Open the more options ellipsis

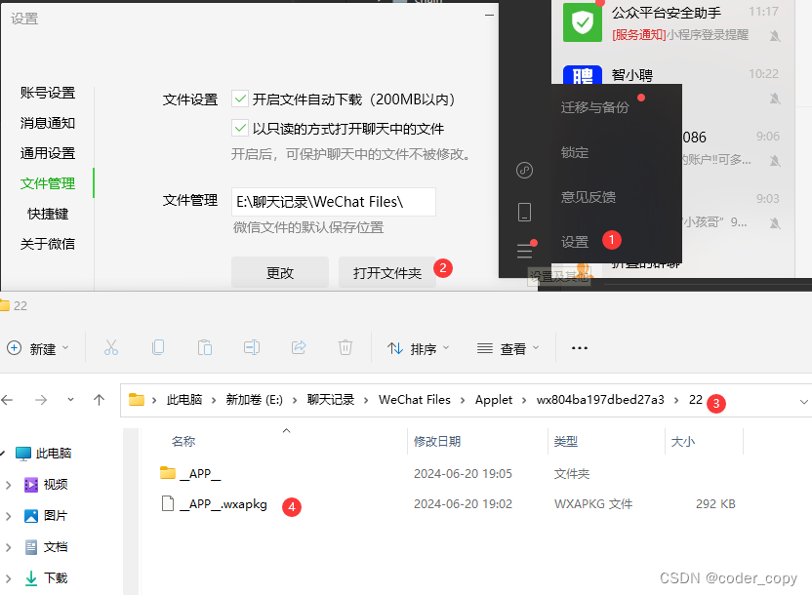tap(580, 348)
